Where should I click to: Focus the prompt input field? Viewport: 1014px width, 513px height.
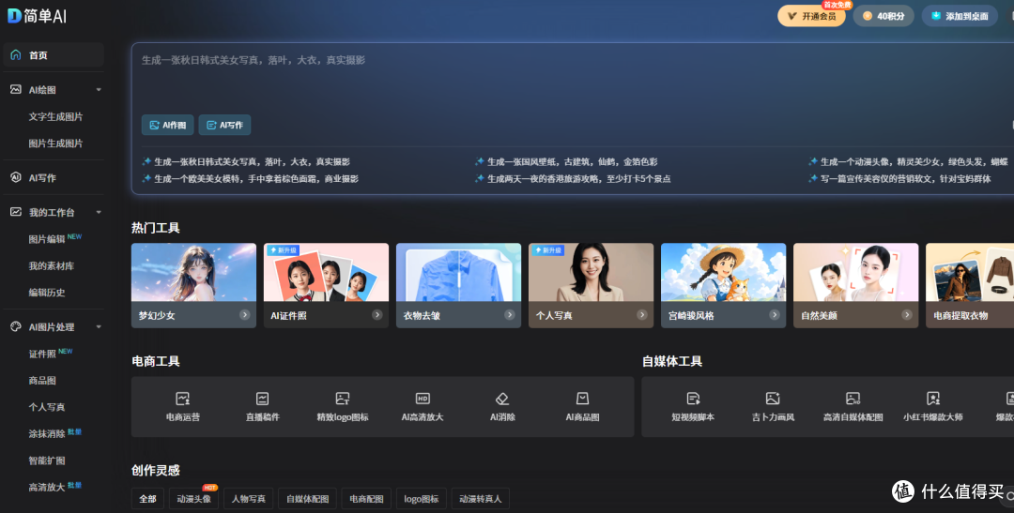pyautogui.click(x=573, y=78)
